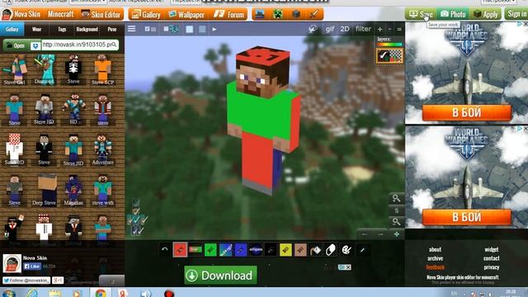Image resolution: width=528 pixels, height=297 pixels.
Task: Click the sword icon in top bar
Action: 313,14
